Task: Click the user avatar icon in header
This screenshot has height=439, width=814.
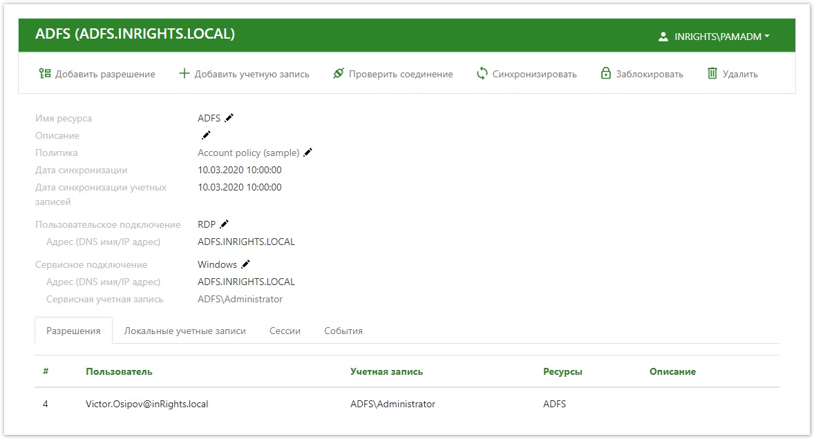Action: point(663,37)
